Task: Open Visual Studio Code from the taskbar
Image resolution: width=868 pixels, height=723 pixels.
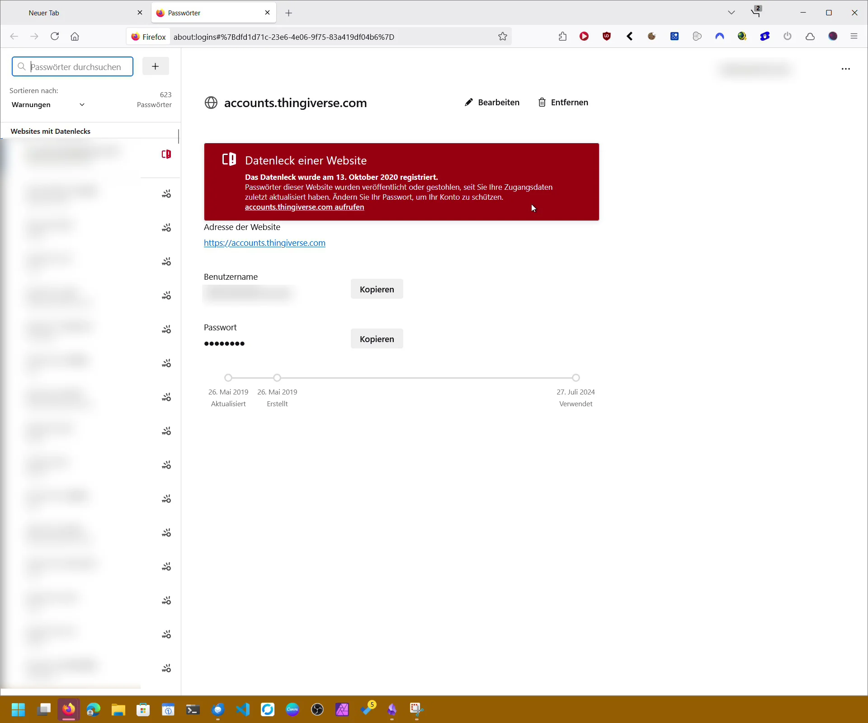Action: 243,710
